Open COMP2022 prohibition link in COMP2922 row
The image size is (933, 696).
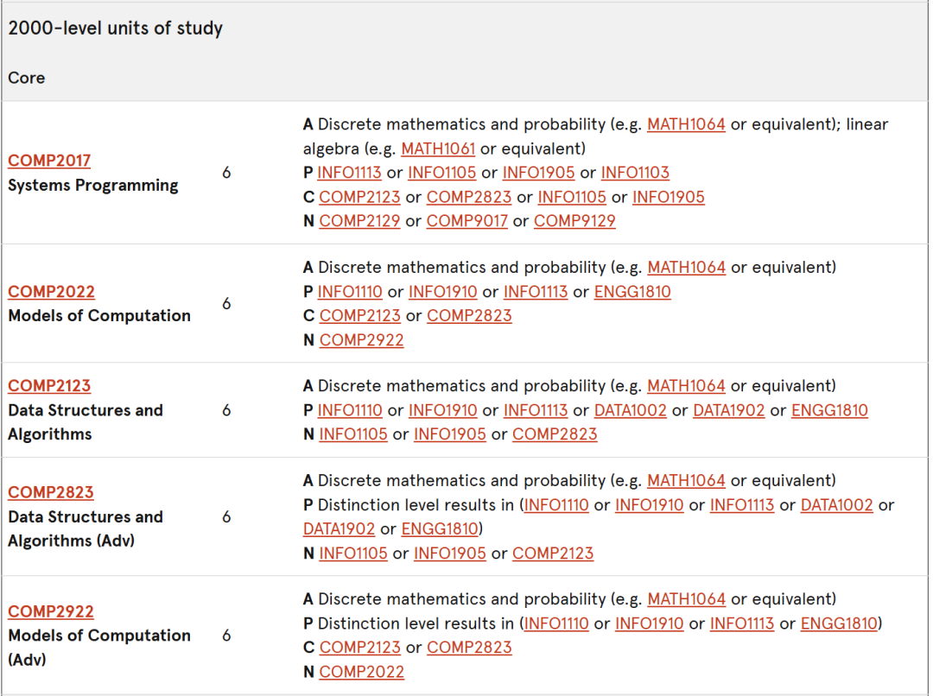pos(361,672)
